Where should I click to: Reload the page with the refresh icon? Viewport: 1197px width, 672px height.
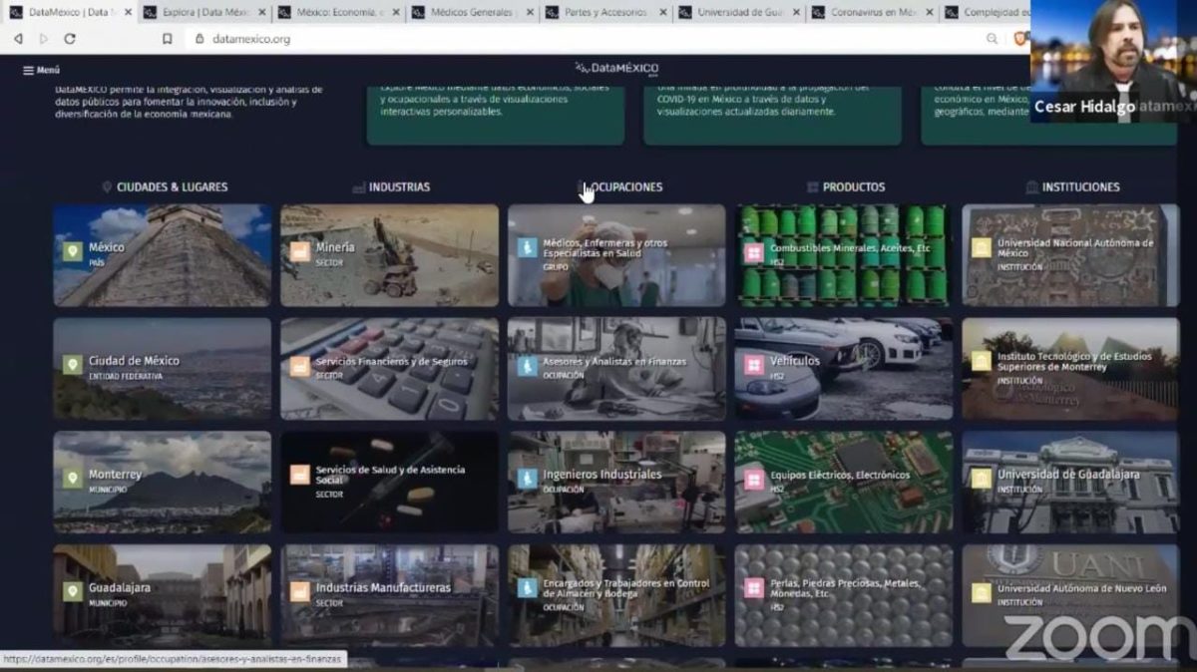pos(70,39)
